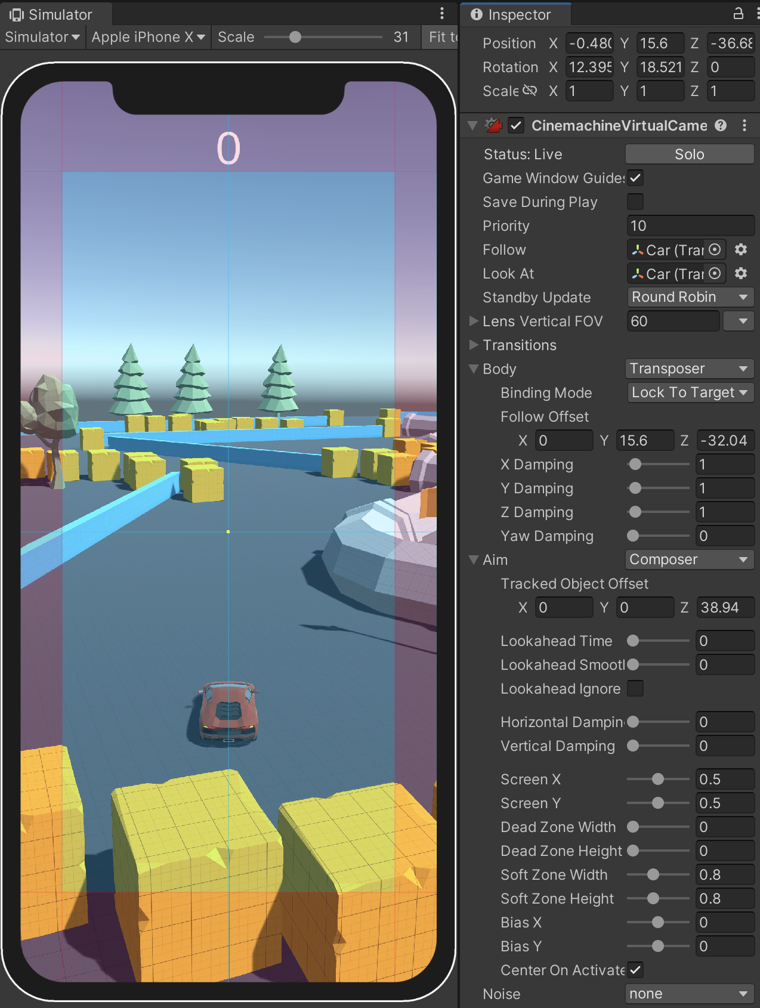Click the Lookahead Time value field

point(725,641)
